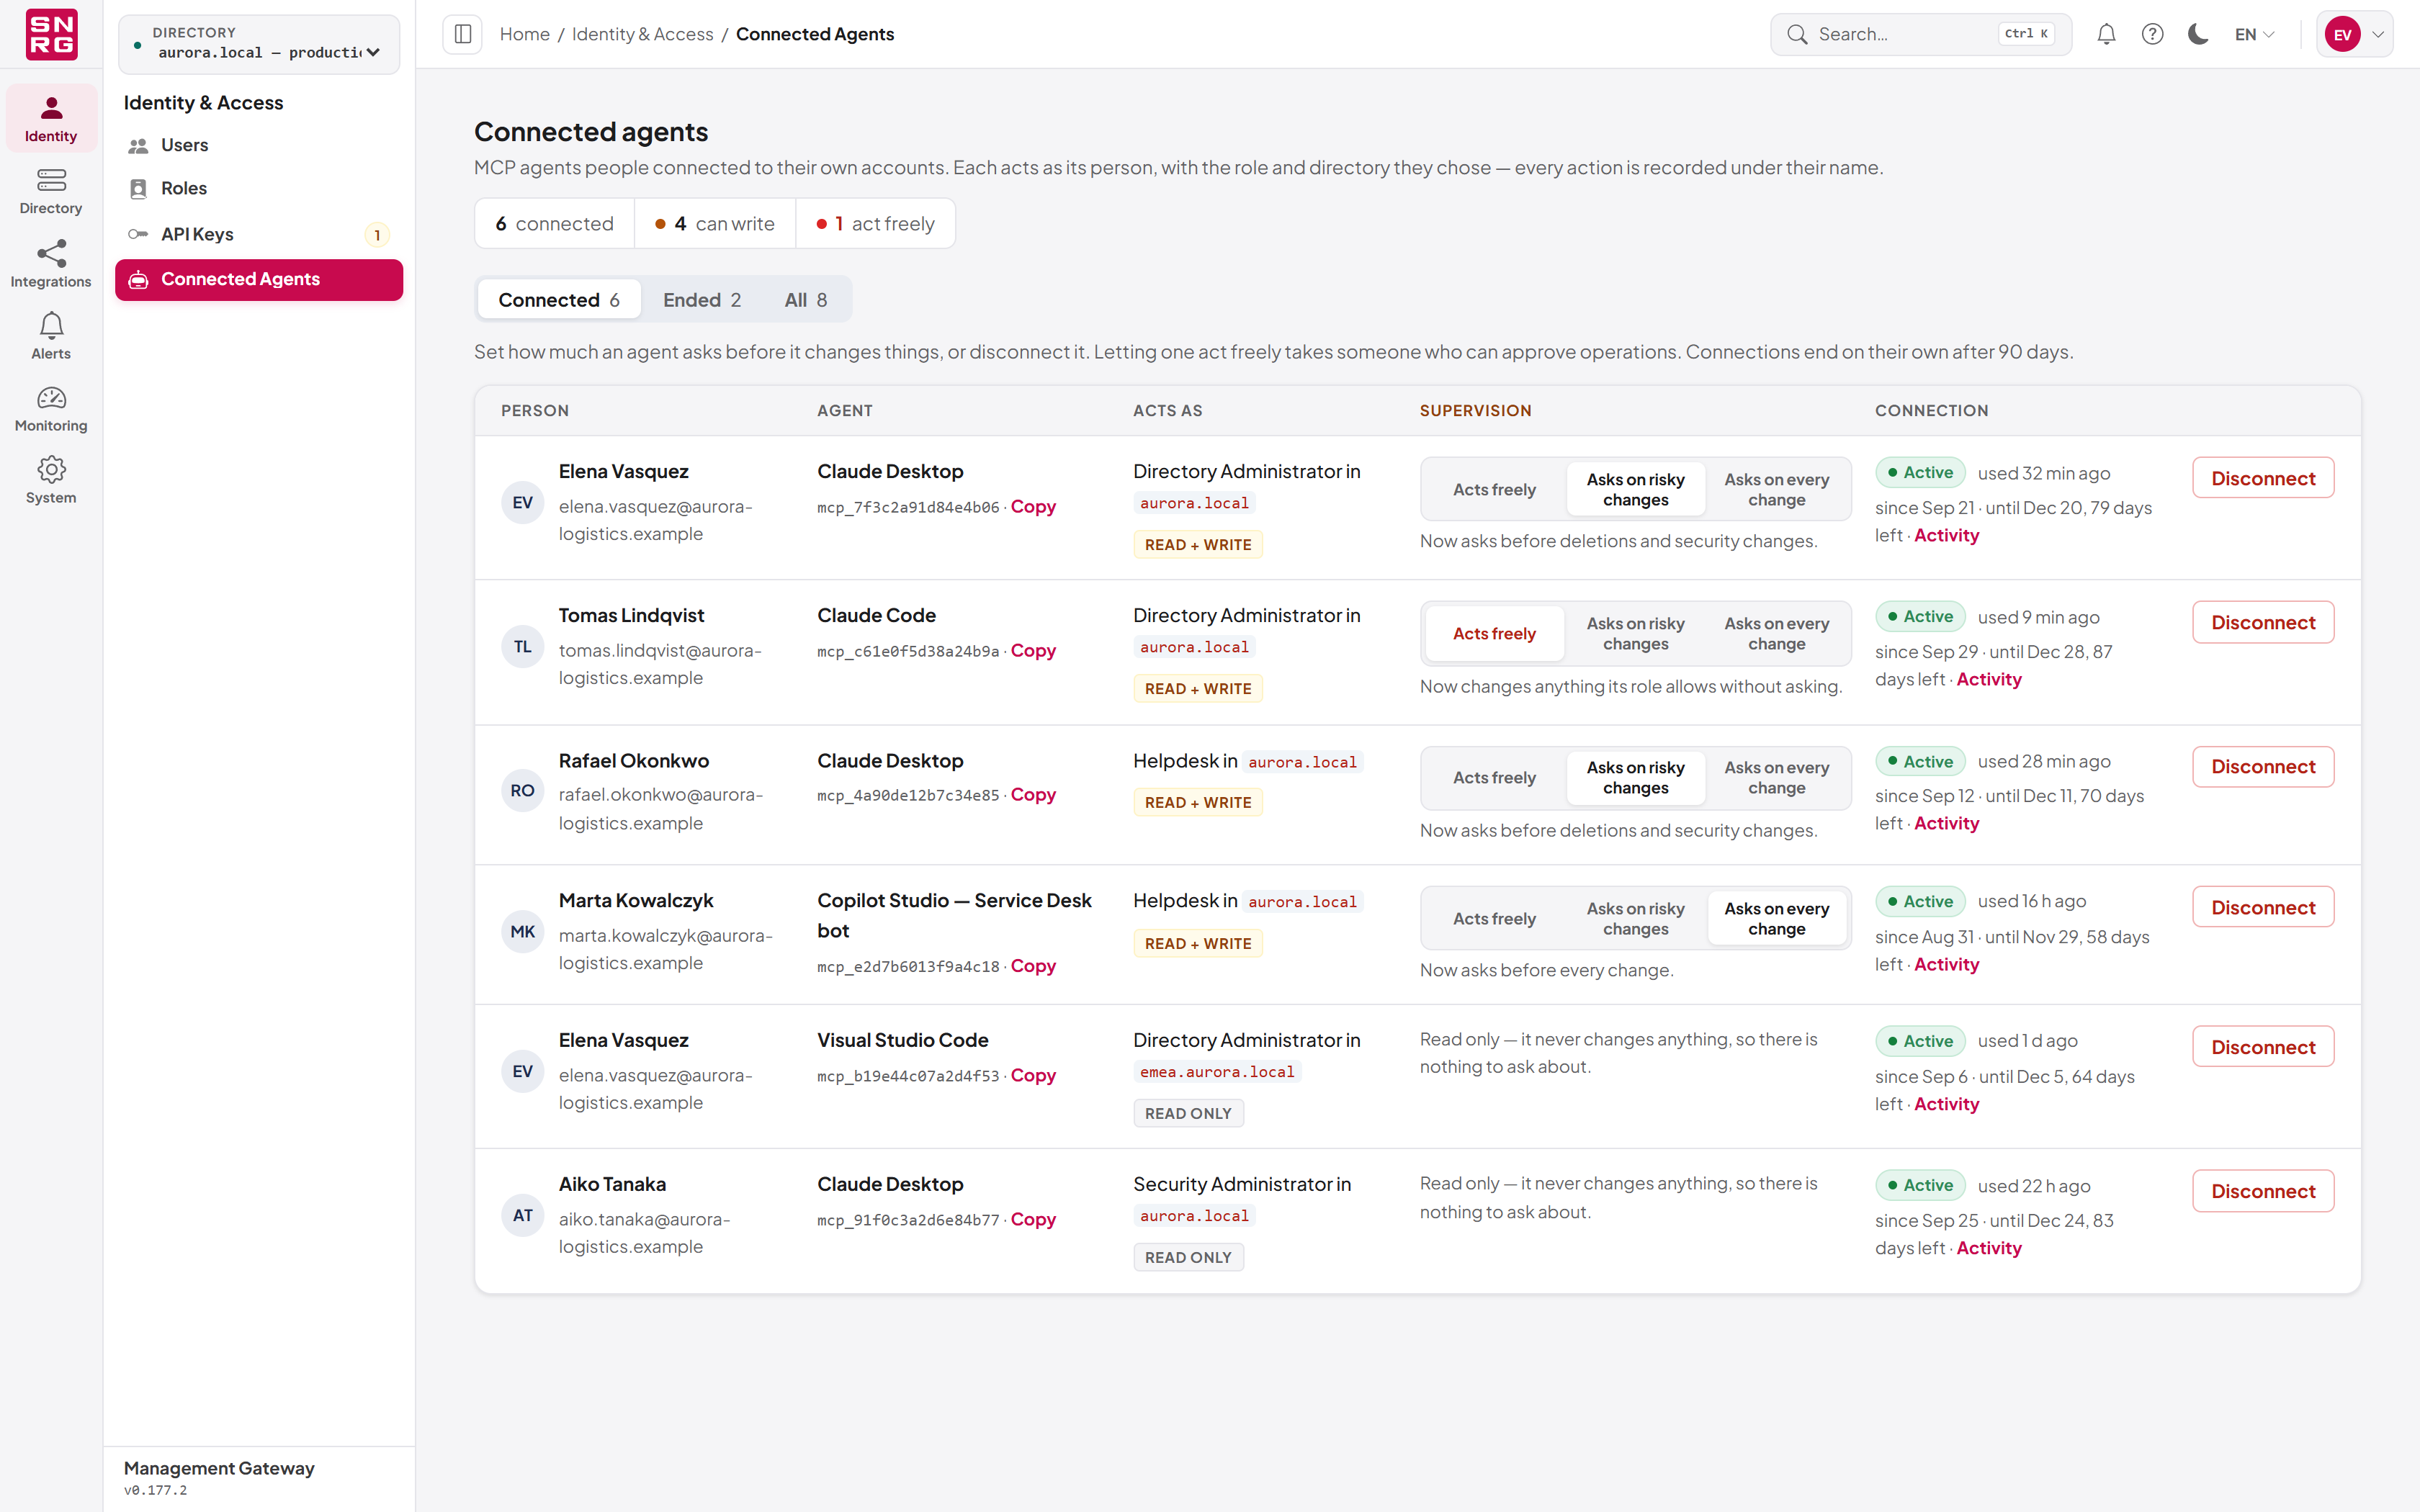
Task: Click the EV avatar in the Visual Studio Code row
Action: click(x=522, y=1071)
